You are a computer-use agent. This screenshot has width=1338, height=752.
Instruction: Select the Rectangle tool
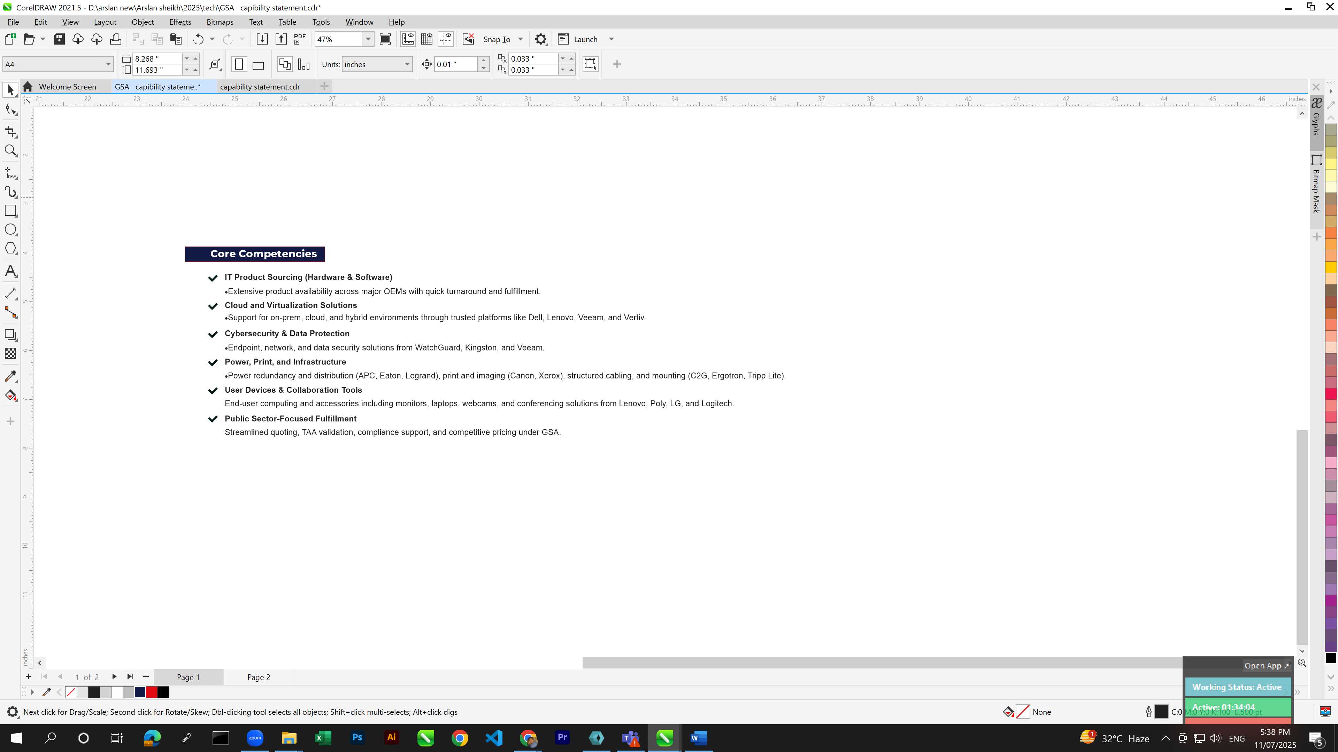(10, 211)
